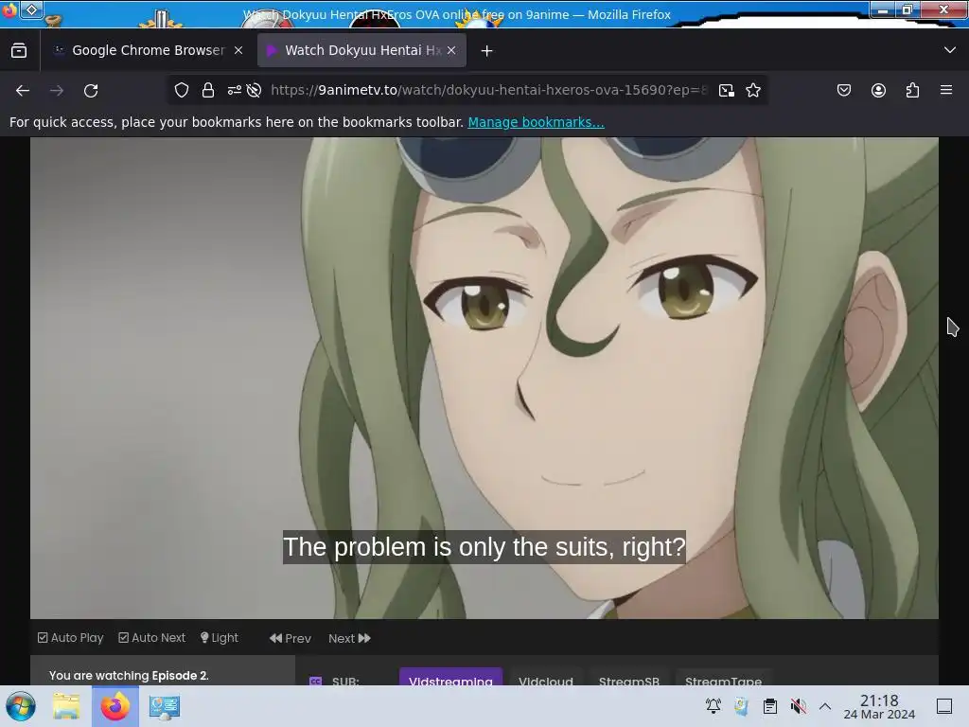Open the tracking protection shield icon
The width and height of the screenshot is (969, 727).
182,90
